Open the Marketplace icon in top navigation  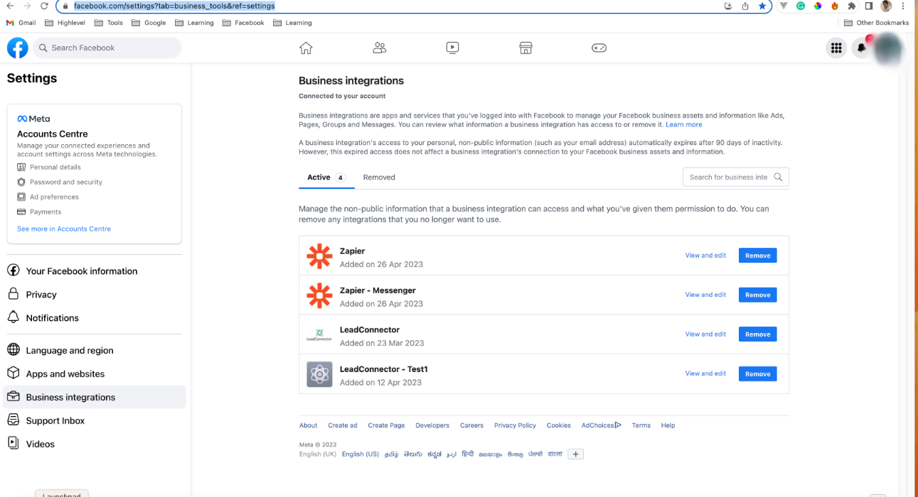525,48
